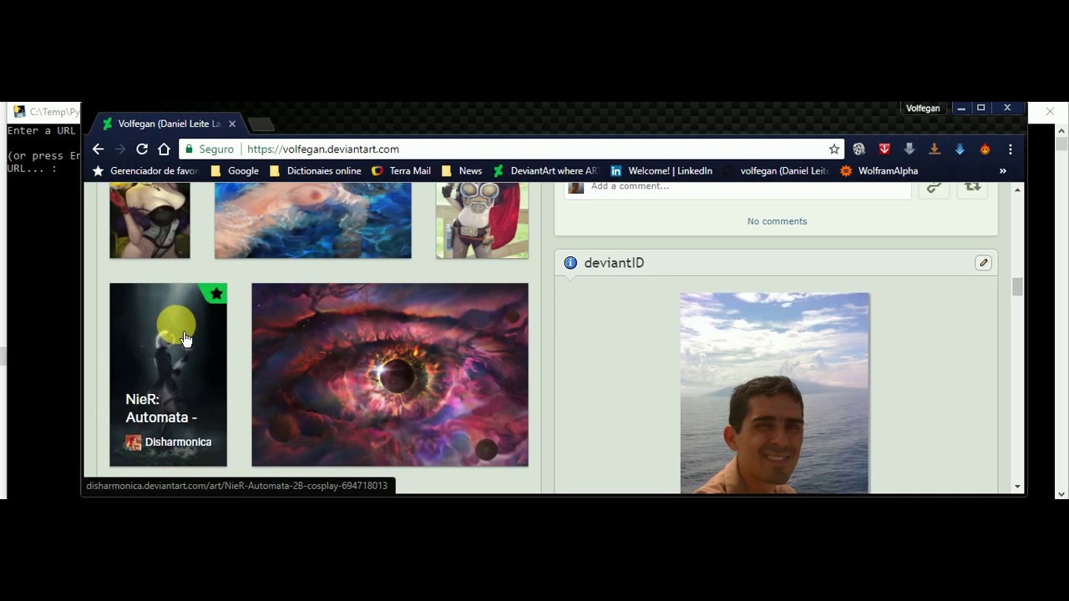Open the cosmic eye artwork thumbnail

[390, 375]
